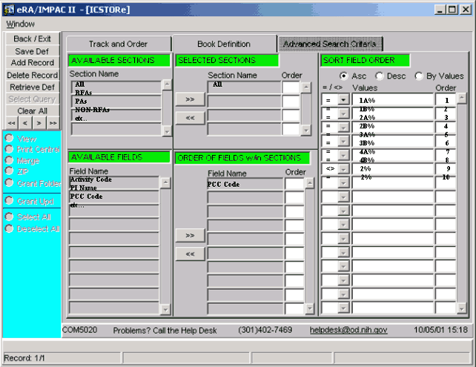Go to last record navigation arrow
This screenshot has height=367, width=476.
(x=53, y=123)
